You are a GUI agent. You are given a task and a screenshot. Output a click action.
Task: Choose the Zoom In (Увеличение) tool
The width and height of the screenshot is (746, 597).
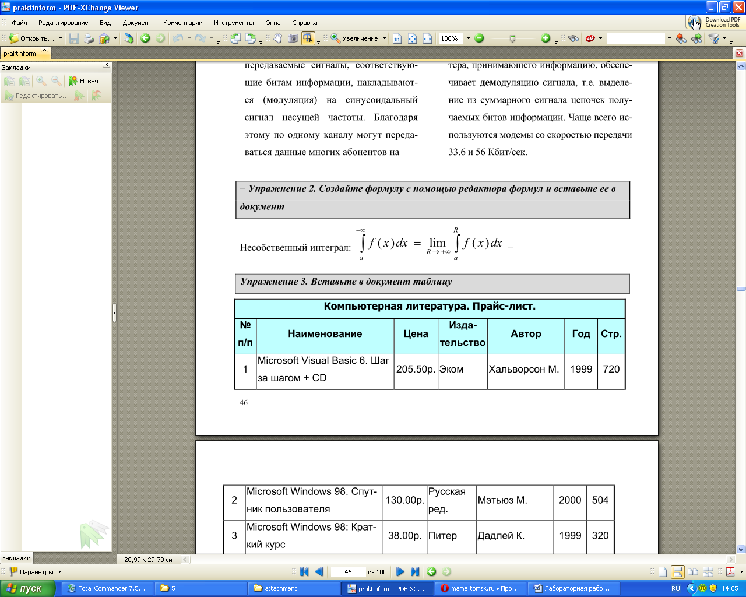(354, 38)
